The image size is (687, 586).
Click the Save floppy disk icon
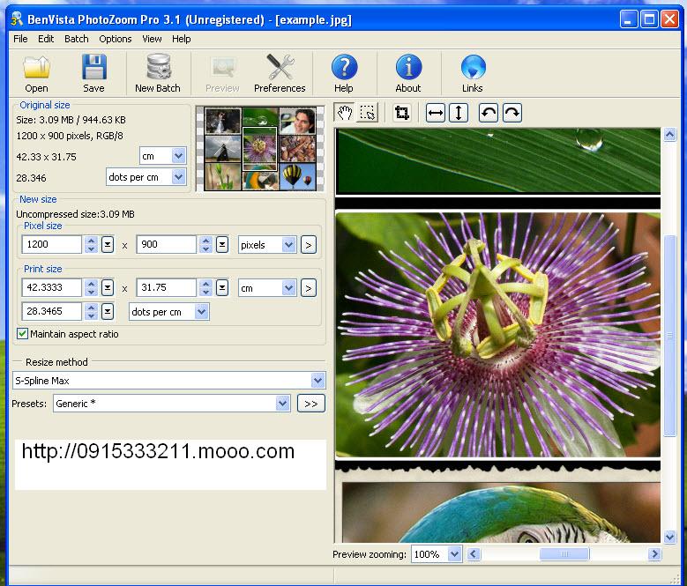93,67
